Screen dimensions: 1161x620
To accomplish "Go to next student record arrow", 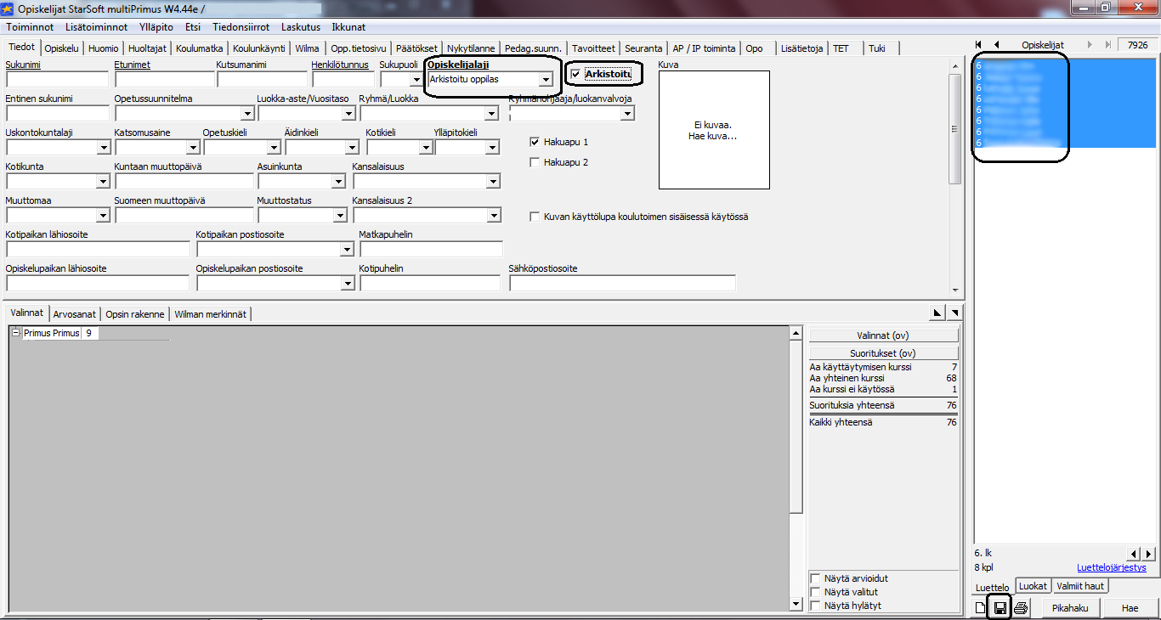I will pos(1090,45).
